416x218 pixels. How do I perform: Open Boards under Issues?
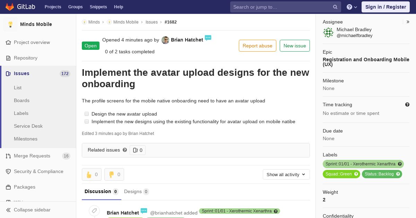tap(21, 100)
